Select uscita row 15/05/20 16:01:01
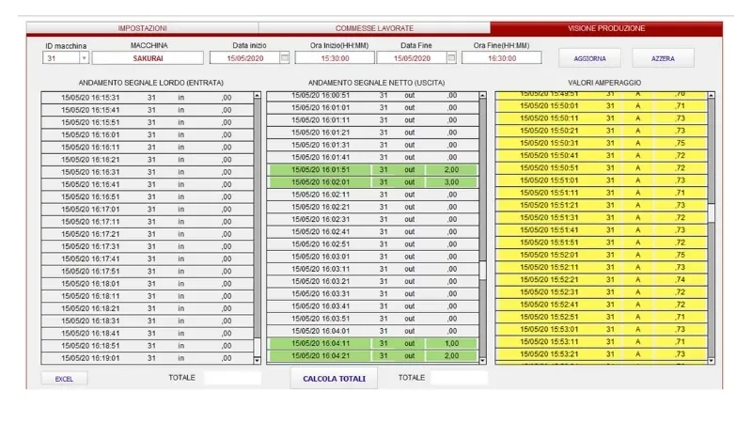The image size is (752, 423). click(372, 107)
